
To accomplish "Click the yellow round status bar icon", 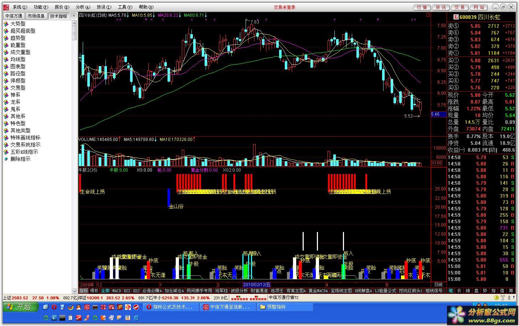I will 496,298.
